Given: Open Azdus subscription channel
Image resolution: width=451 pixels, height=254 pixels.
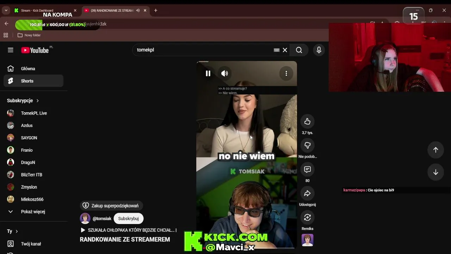Looking at the screenshot, I should point(33,126).
